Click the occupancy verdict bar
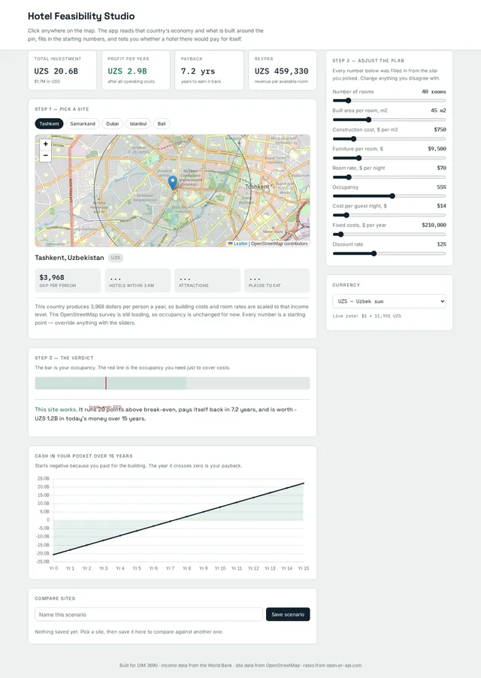This screenshot has width=481, height=678. point(172,383)
